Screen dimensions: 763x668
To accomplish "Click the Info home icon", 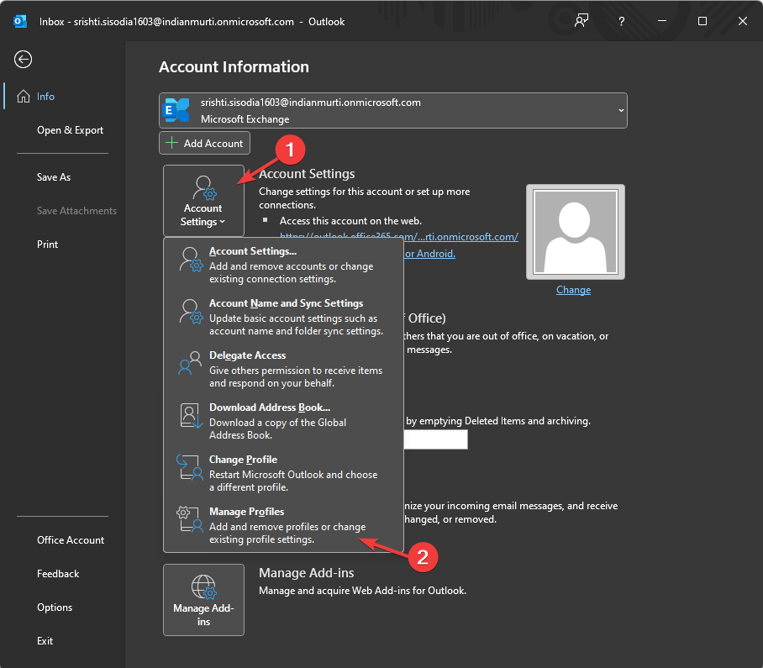I will pyautogui.click(x=24, y=97).
